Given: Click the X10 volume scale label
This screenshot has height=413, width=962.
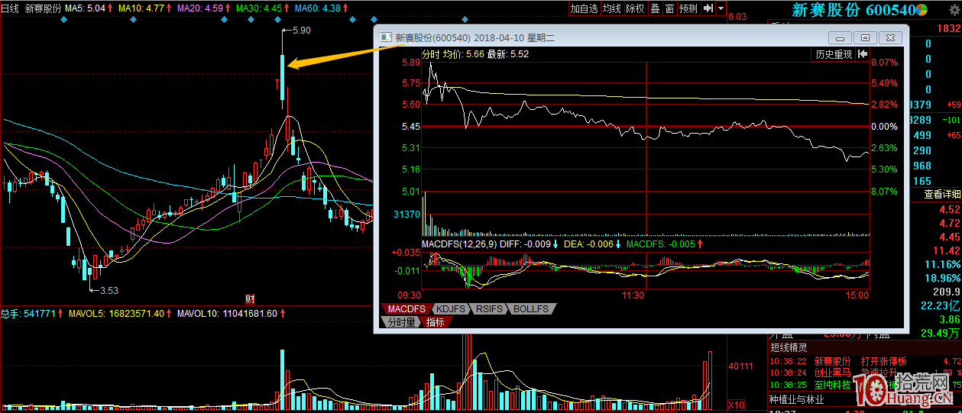Looking at the screenshot, I should pos(736,405).
